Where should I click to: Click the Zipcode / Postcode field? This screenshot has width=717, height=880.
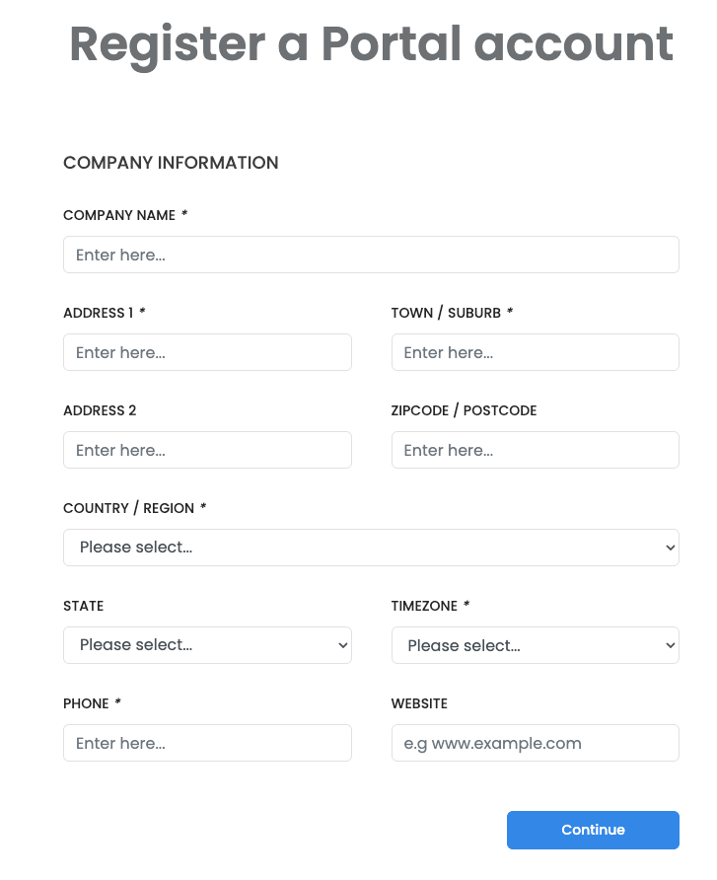tap(535, 450)
